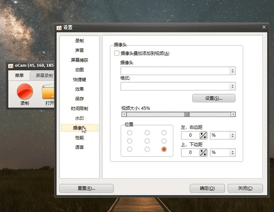Select the top-left position radio button
Viewport: 274px width, 212px height.
(130, 133)
